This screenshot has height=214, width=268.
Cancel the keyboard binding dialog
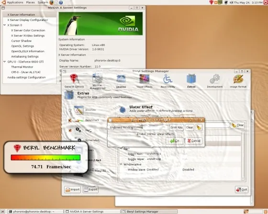point(194,141)
